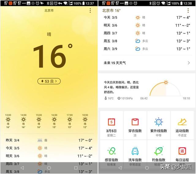Tap Android recents button on left screen

76,168
